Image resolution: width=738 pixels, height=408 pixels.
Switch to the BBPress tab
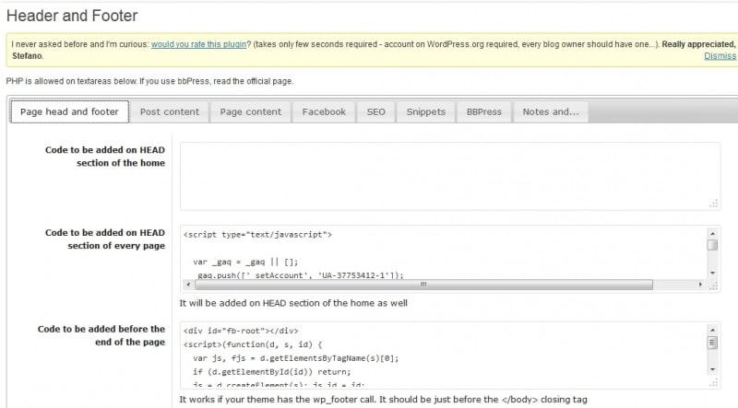tap(483, 112)
